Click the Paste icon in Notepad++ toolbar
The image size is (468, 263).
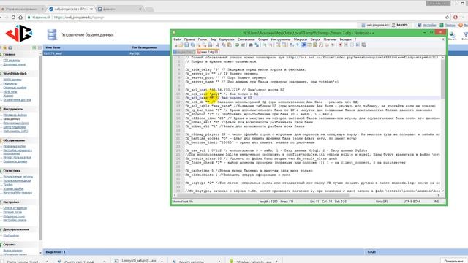click(229, 45)
